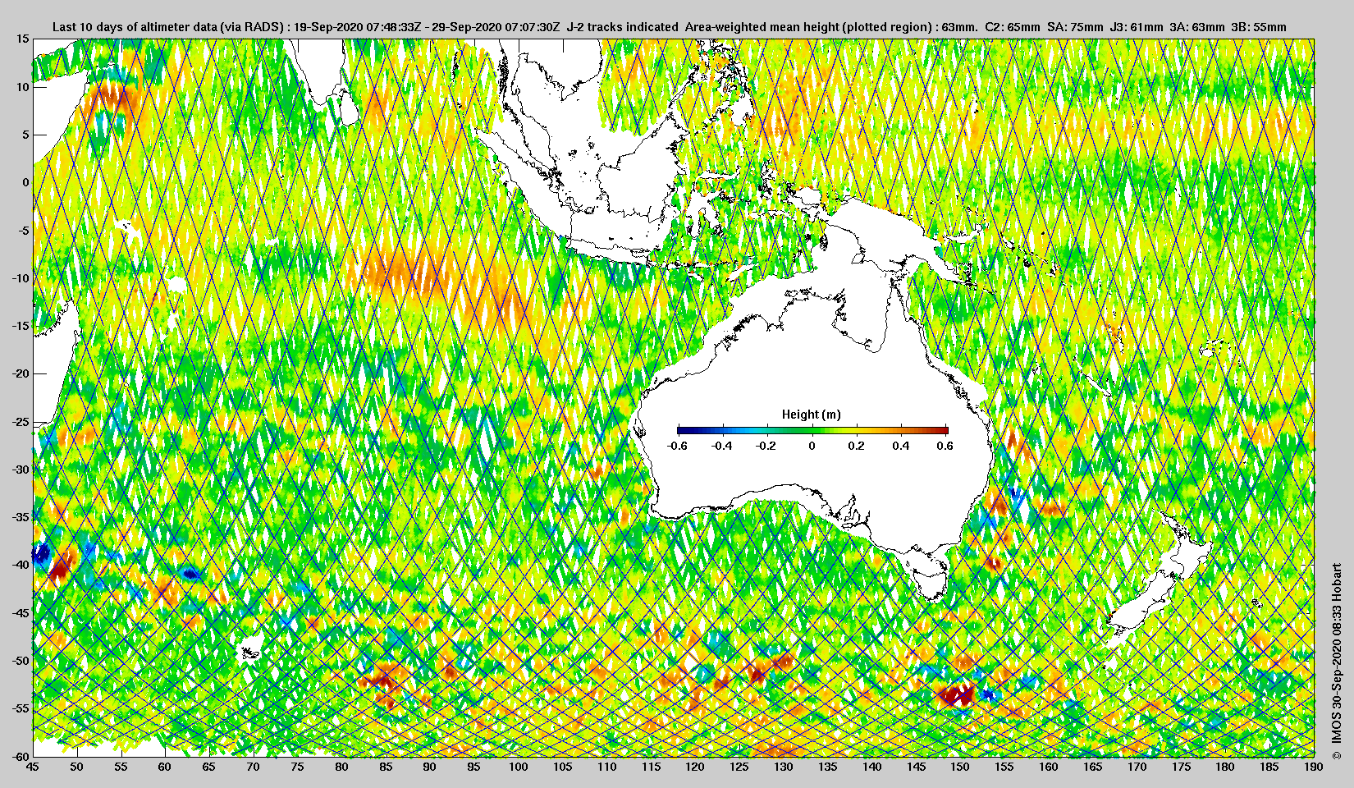Select the start timestamp 19-Sep-2020 07:48:33Z
1354x788 pixels.
pyautogui.click(x=356, y=27)
